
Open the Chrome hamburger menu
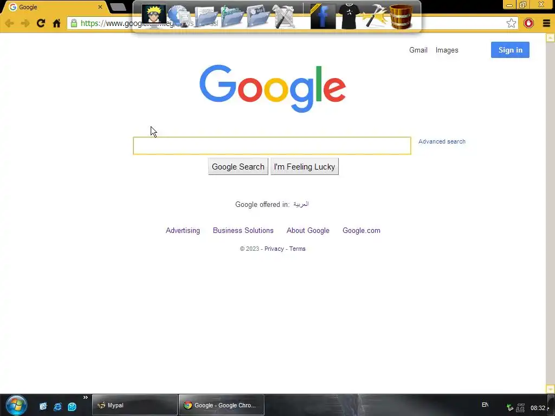pyautogui.click(x=546, y=23)
